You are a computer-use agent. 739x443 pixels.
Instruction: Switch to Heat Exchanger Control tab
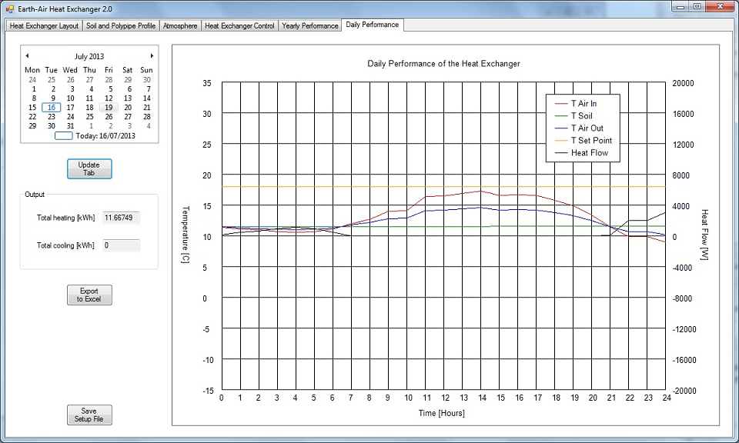tap(239, 26)
